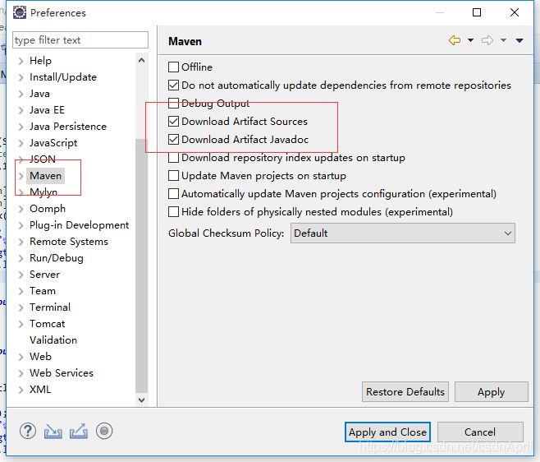Expand the Tomcat tree node

[21, 324]
